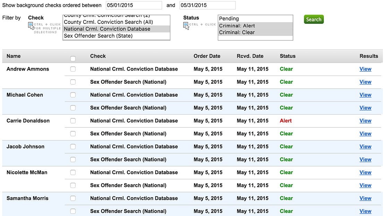Click the Ctrl+Click hint icon beside Check

[32, 26]
